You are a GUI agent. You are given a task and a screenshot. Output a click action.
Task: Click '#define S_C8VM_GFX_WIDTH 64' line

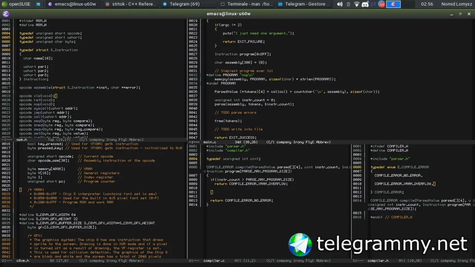coord(47,215)
